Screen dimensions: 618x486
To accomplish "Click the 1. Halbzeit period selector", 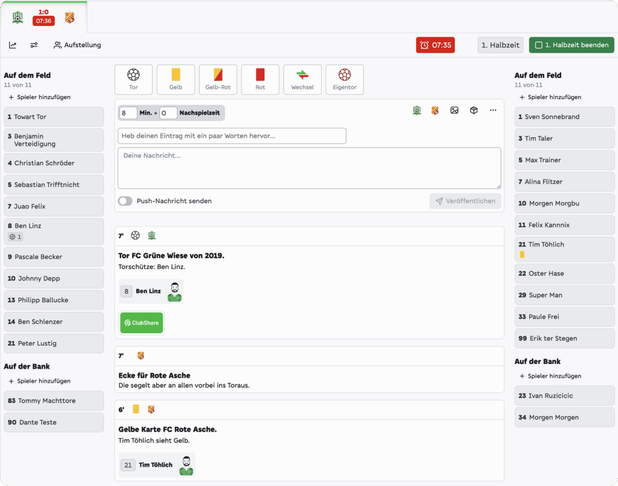I will (x=500, y=45).
